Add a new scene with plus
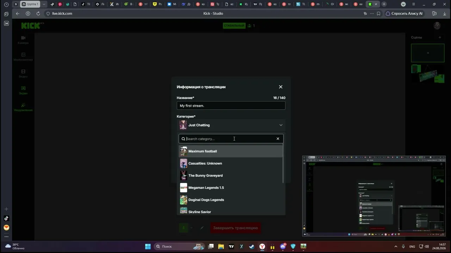Image resolution: width=451 pixels, height=253 pixels. (x=440, y=37)
